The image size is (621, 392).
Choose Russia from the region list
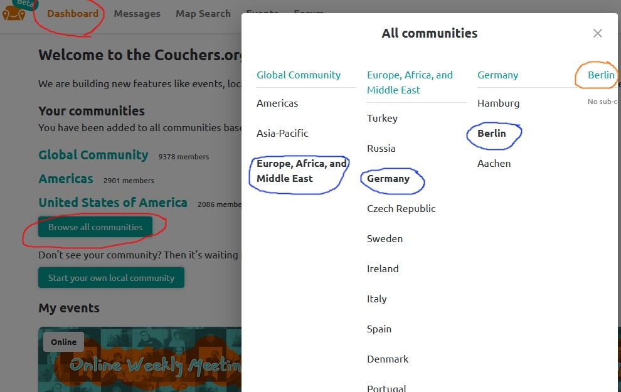[381, 149]
